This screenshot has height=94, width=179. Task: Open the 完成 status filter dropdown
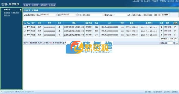[157, 15]
